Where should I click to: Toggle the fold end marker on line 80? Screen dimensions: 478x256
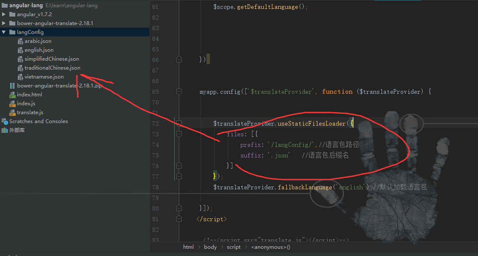[179, 208]
